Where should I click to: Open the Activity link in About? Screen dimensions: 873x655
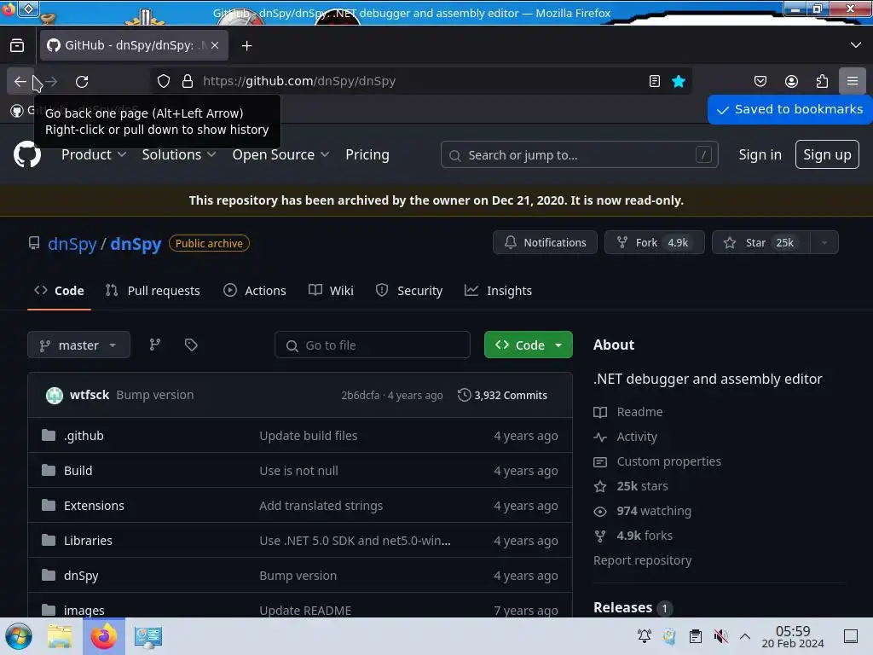click(x=637, y=438)
